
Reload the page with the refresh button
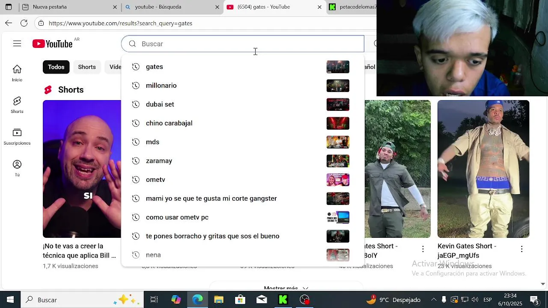(24, 23)
